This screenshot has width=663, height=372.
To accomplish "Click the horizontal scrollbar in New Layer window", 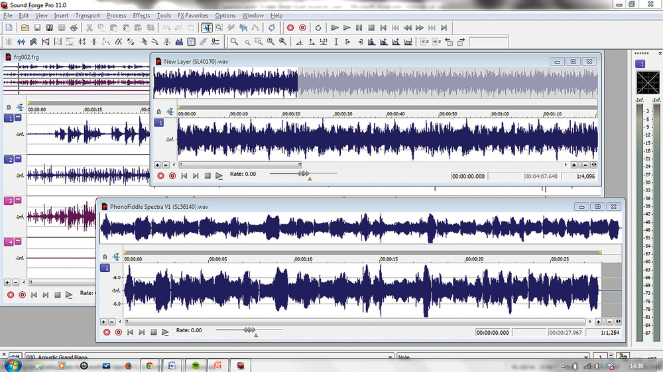I will click(x=240, y=165).
